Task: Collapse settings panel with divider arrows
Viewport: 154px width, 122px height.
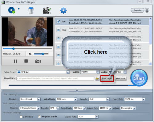Action: point(77,90)
